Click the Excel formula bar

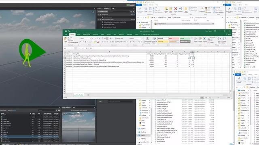[159, 48]
